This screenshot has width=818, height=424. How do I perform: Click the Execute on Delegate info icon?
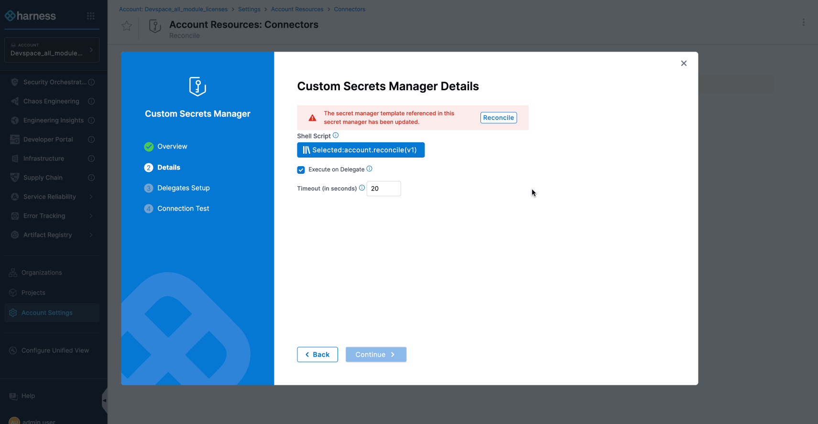pos(369,169)
